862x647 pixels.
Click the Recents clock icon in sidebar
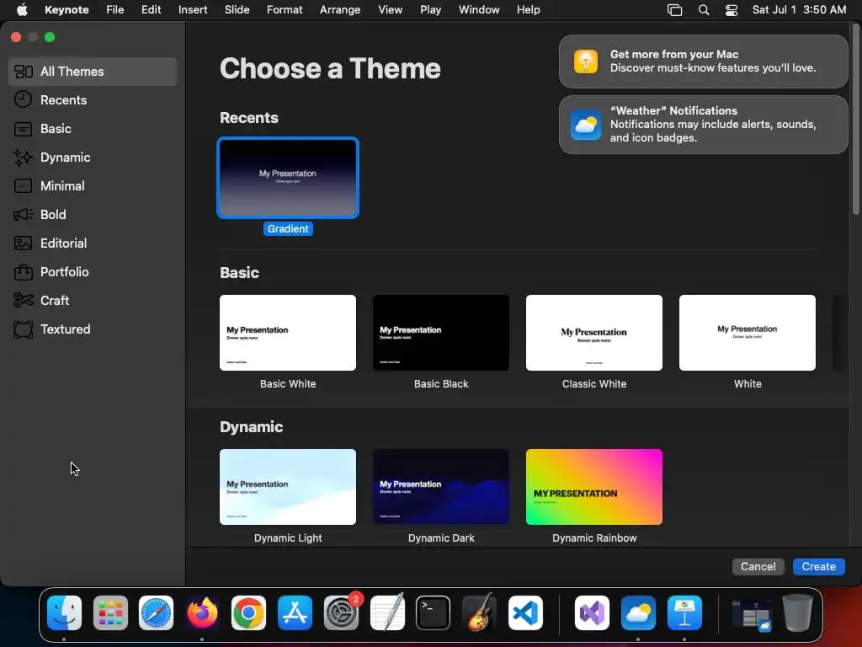click(x=23, y=99)
